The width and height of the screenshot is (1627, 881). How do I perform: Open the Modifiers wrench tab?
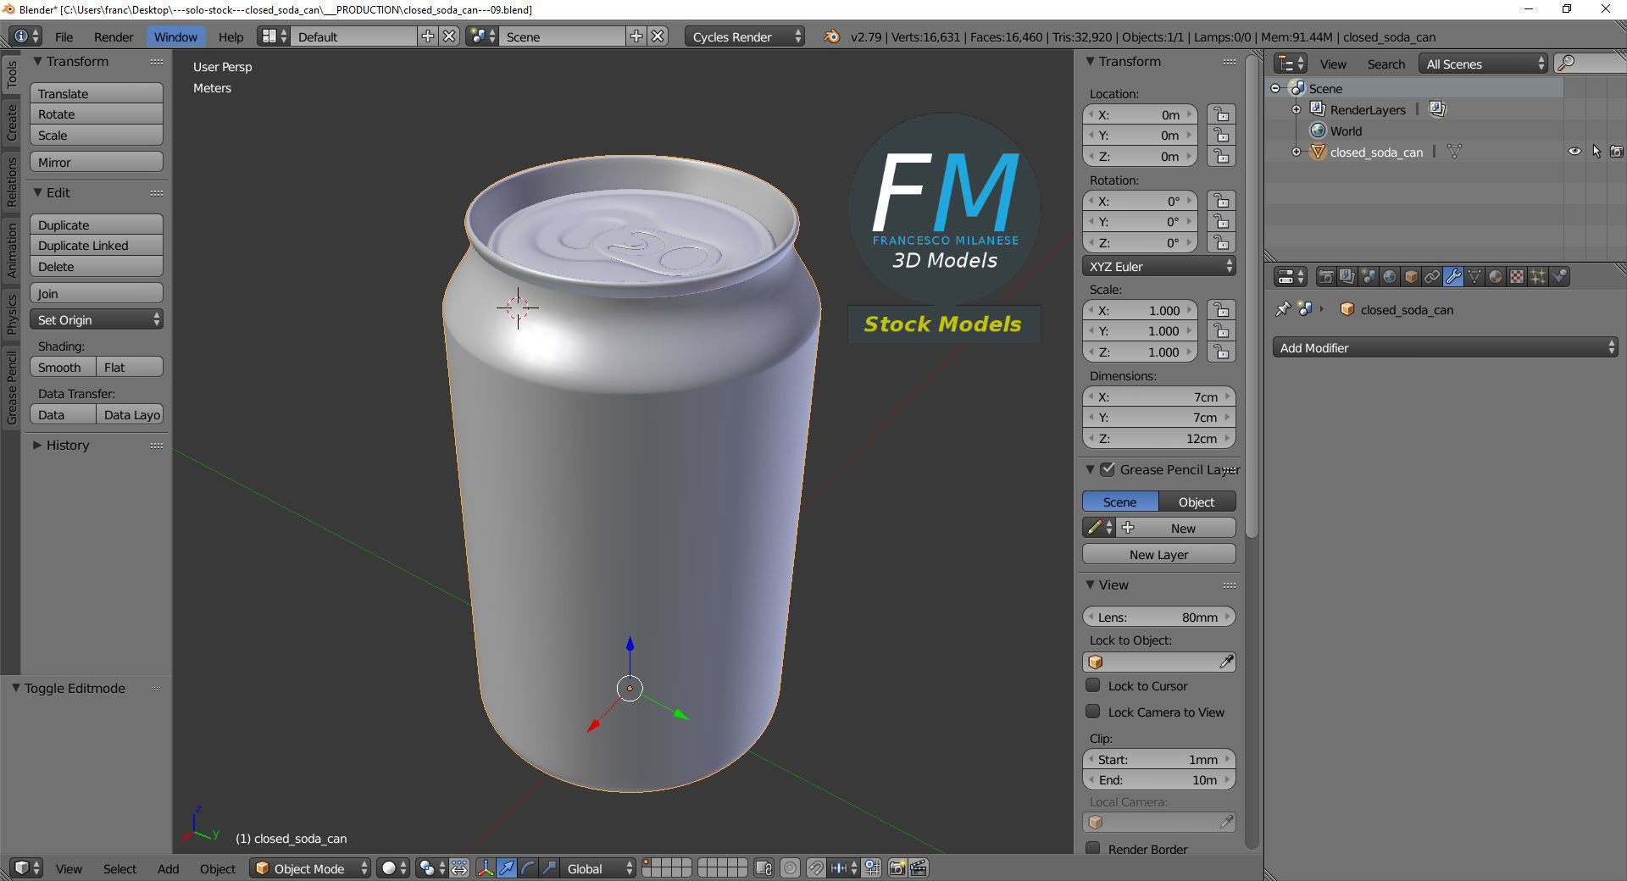[x=1453, y=276]
